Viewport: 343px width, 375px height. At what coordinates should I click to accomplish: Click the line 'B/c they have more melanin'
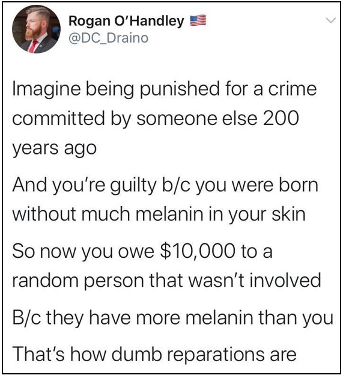(173, 318)
